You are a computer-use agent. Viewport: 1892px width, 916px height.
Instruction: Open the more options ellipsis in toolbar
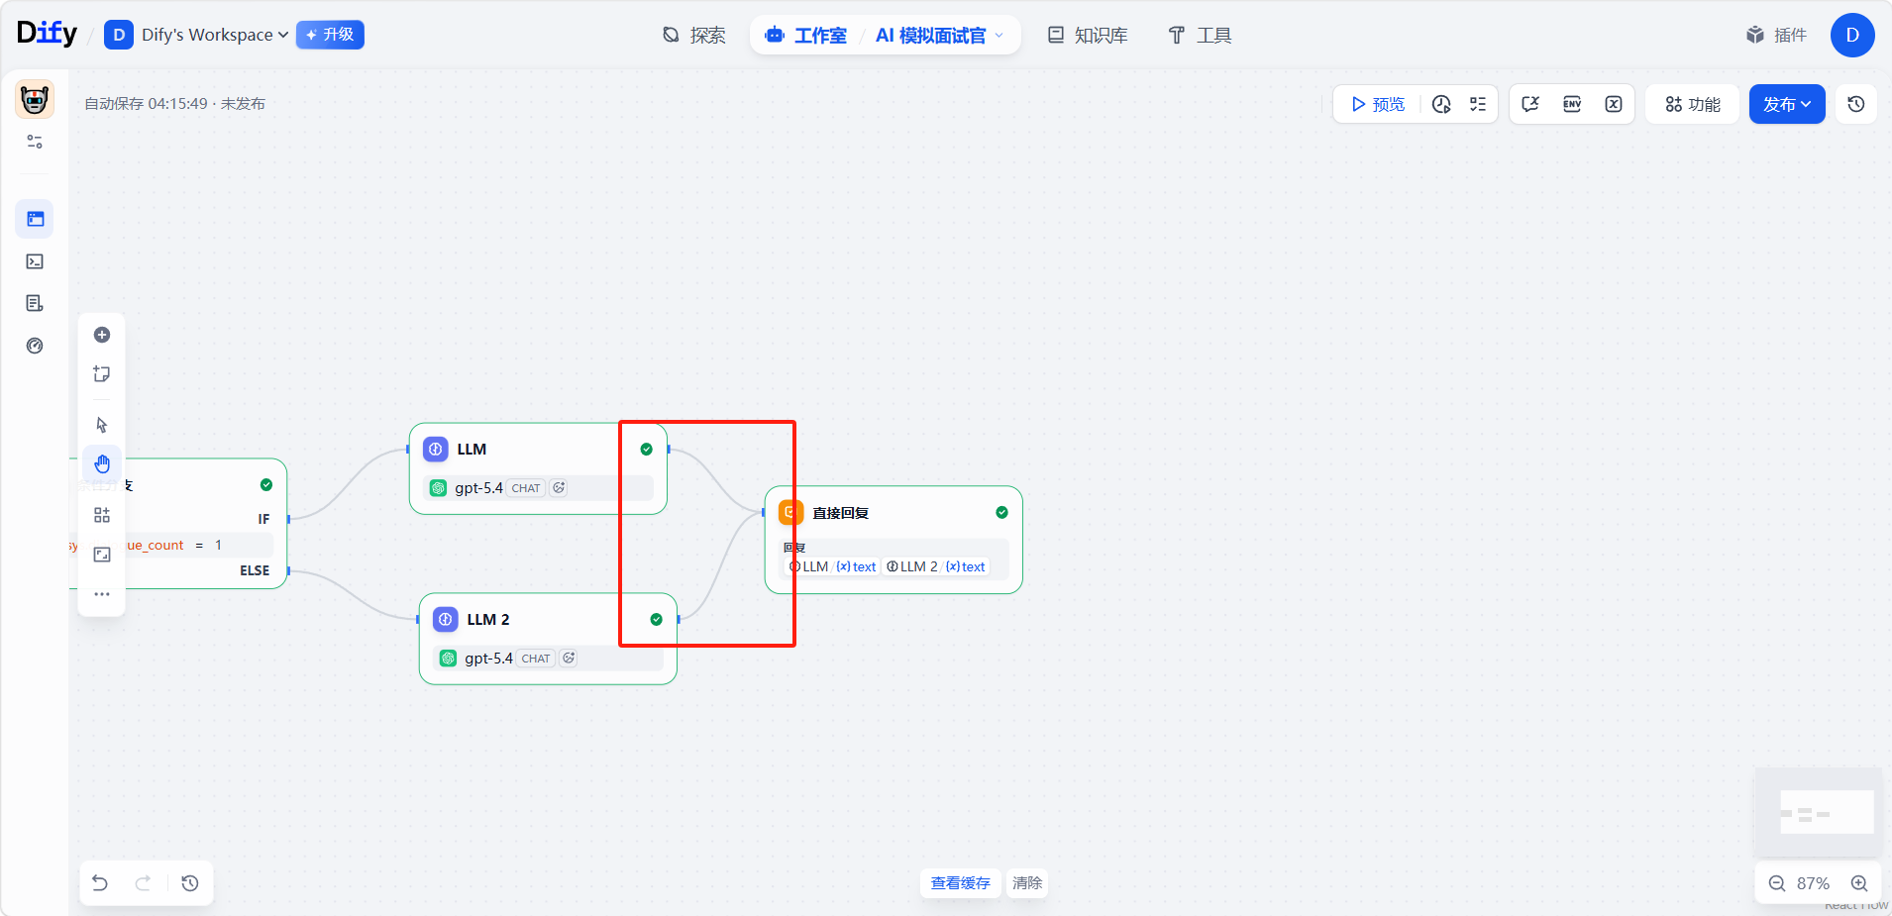pos(102,594)
